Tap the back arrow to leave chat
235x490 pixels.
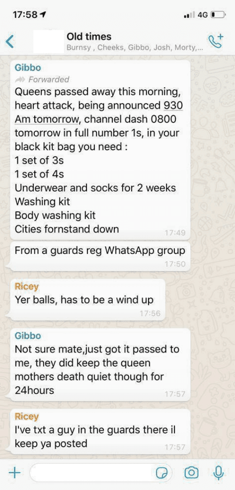[x=10, y=42]
